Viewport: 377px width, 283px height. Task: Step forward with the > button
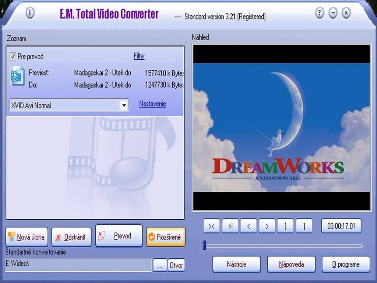pos(267,226)
